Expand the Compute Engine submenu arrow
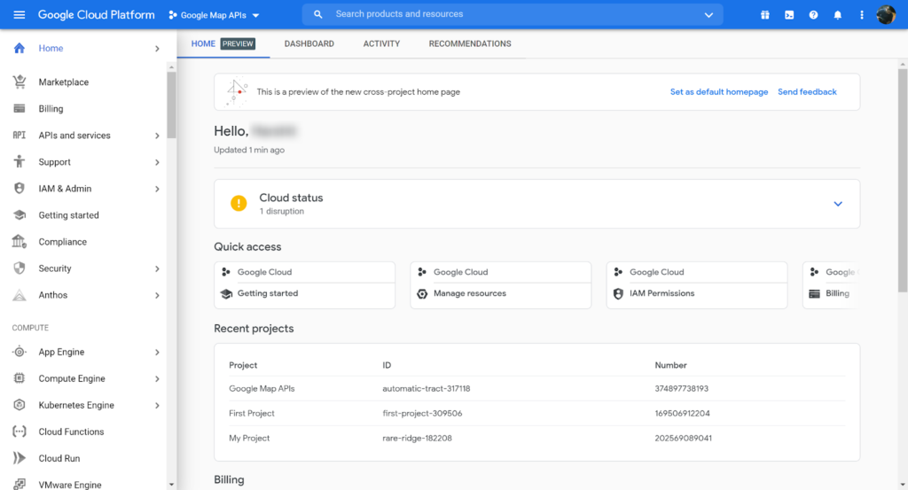 pyautogui.click(x=157, y=379)
